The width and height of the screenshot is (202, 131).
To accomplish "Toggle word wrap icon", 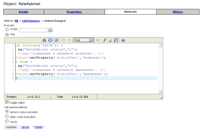I will coord(116,40).
